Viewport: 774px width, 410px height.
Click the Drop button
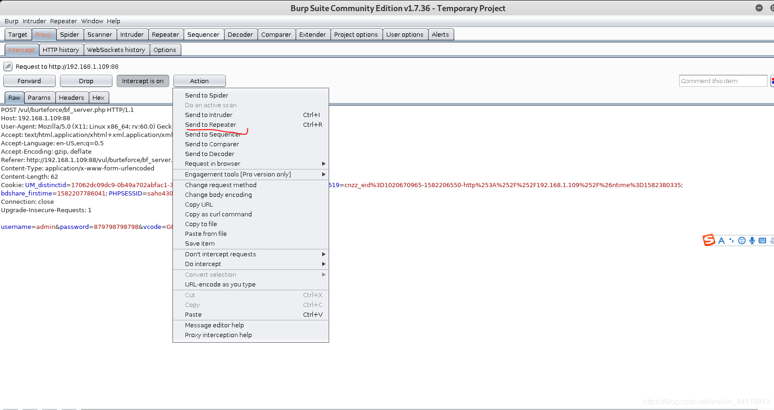pyautogui.click(x=86, y=81)
